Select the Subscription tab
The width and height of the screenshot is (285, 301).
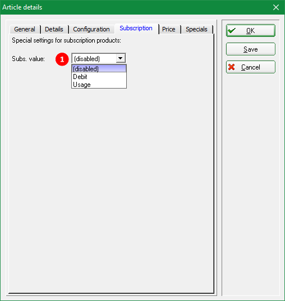click(136, 29)
